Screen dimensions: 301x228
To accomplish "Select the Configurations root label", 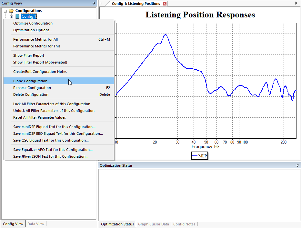I will pyautogui.click(x=28, y=11).
